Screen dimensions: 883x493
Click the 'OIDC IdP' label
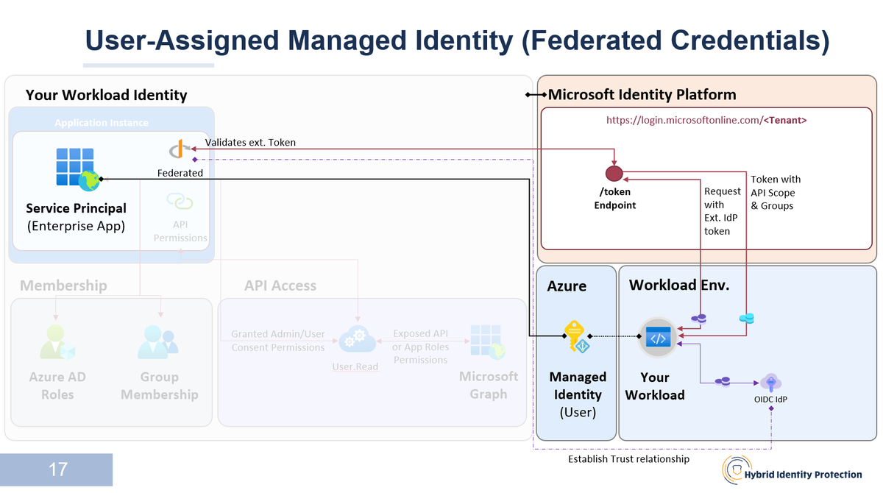(x=771, y=400)
